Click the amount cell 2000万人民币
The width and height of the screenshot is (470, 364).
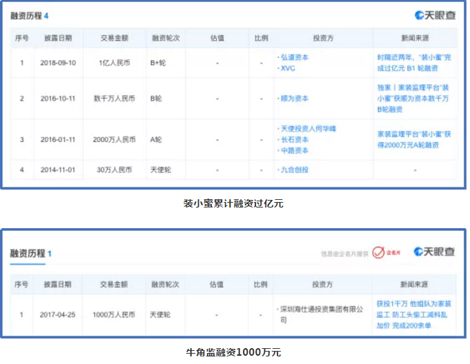(x=114, y=139)
